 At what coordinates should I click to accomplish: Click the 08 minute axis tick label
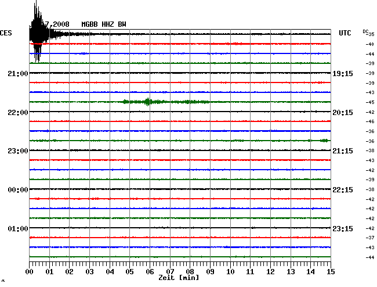[x=190, y=272]
